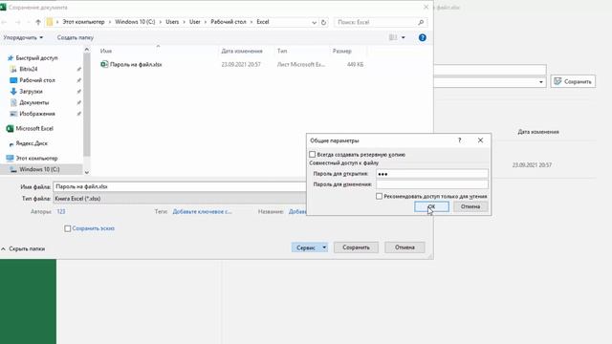
Task: Sort by Тип column header
Action: (x=282, y=51)
